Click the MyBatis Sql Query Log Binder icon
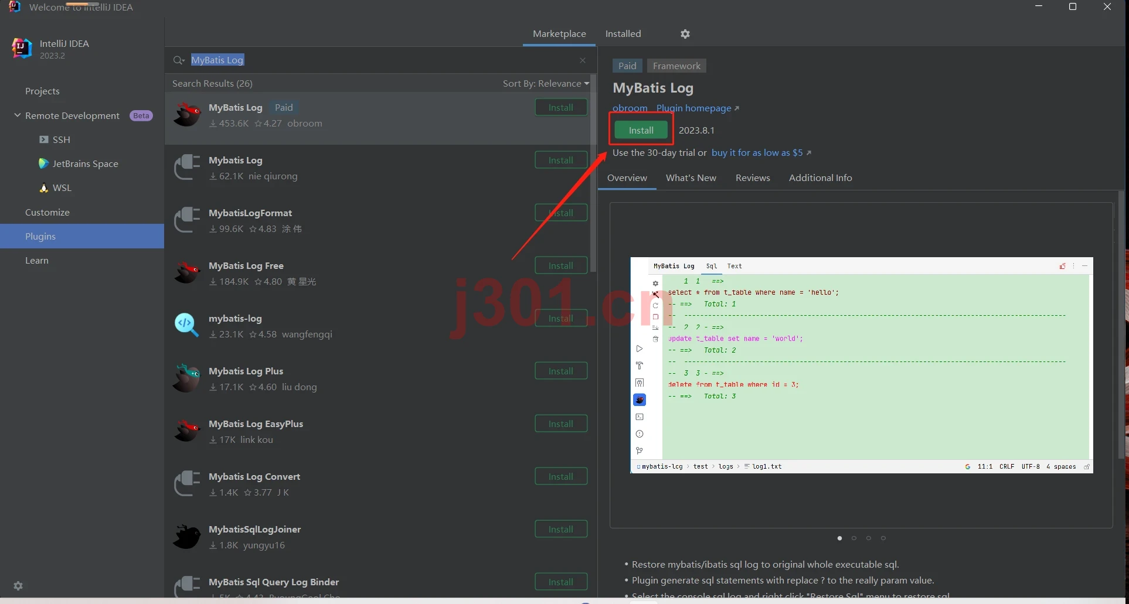Viewport: 1129px width, 604px height. tap(187, 587)
